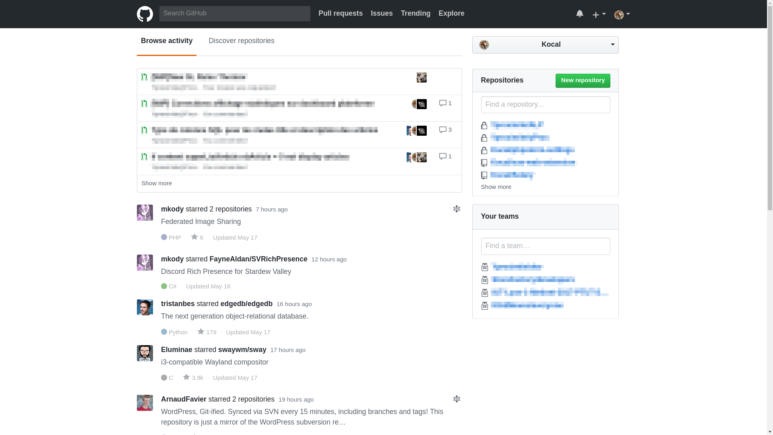773x435 pixels.
Task: Click tristanbes avatar image
Action: point(145,307)
